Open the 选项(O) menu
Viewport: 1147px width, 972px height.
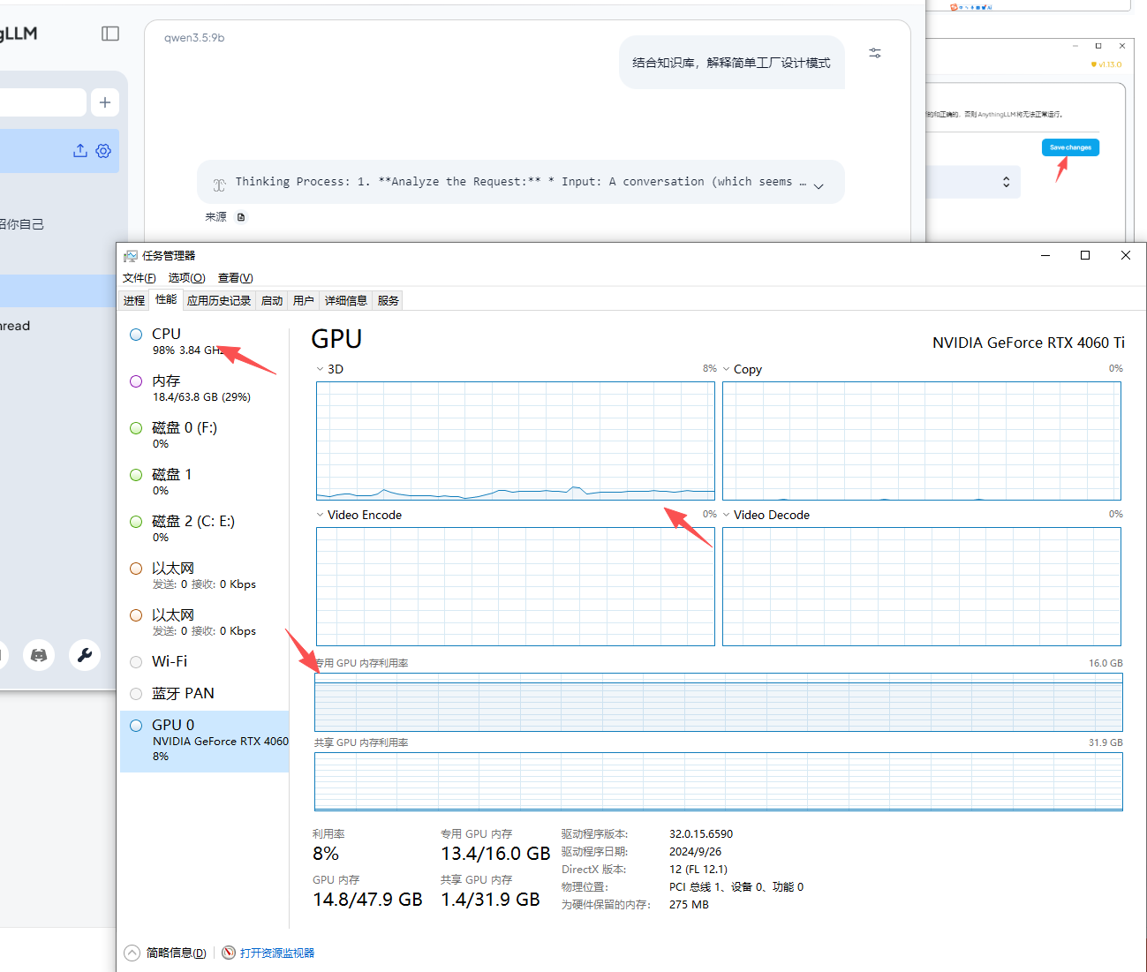tap(187, 278)
